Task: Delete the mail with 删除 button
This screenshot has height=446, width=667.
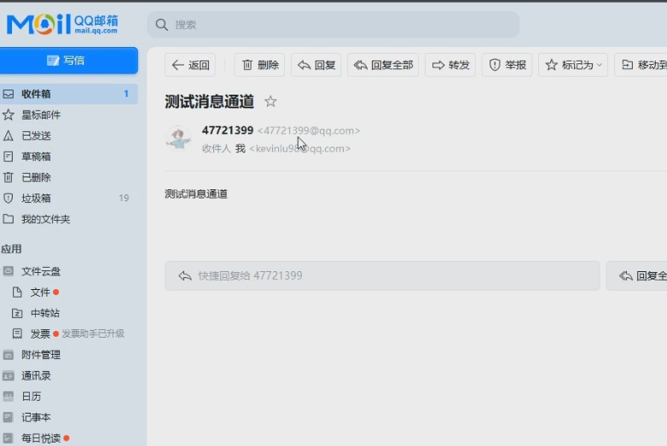Action: [259, 65]
